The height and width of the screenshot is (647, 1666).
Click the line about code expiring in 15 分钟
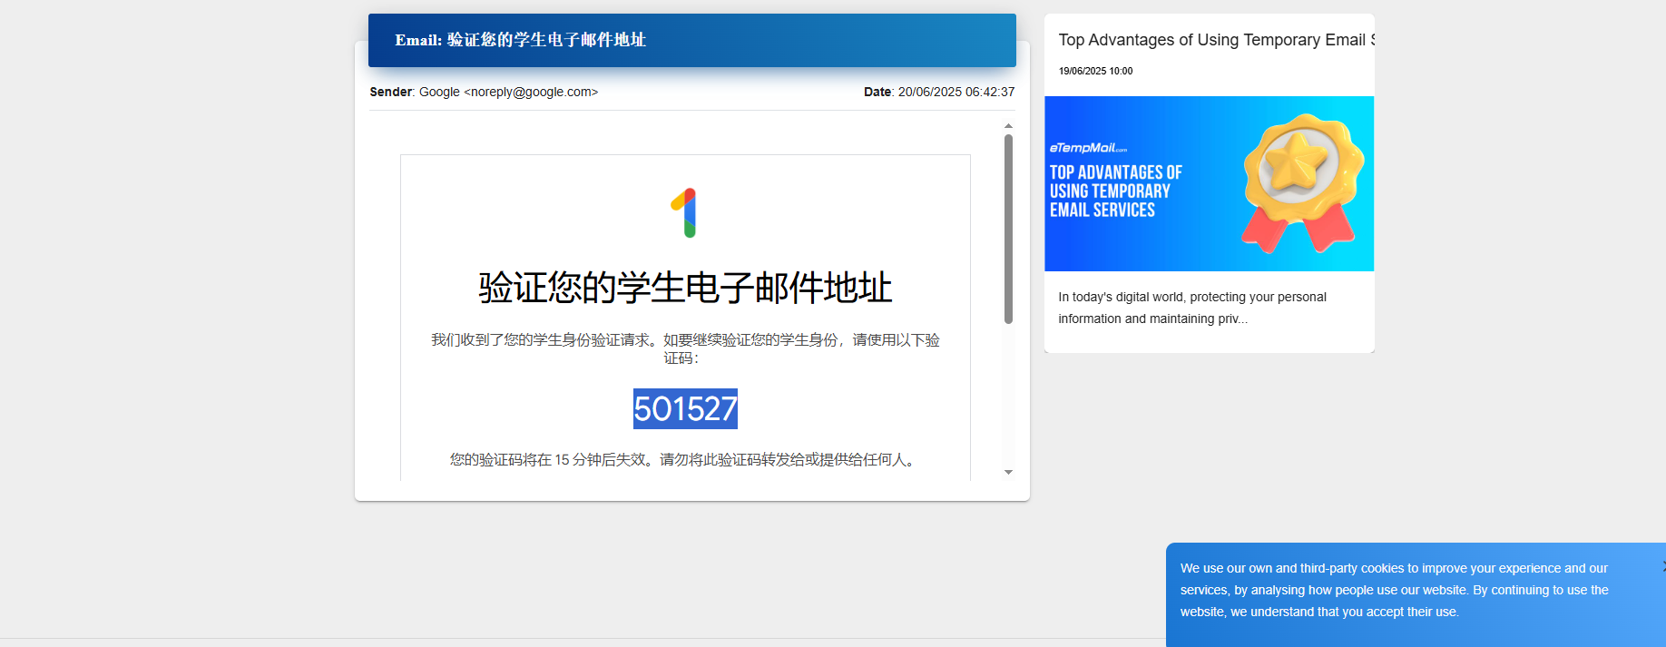685,460
